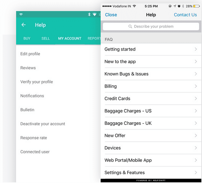
Task: Tap Credit Cards FAQ text
Action: (117, 99)
